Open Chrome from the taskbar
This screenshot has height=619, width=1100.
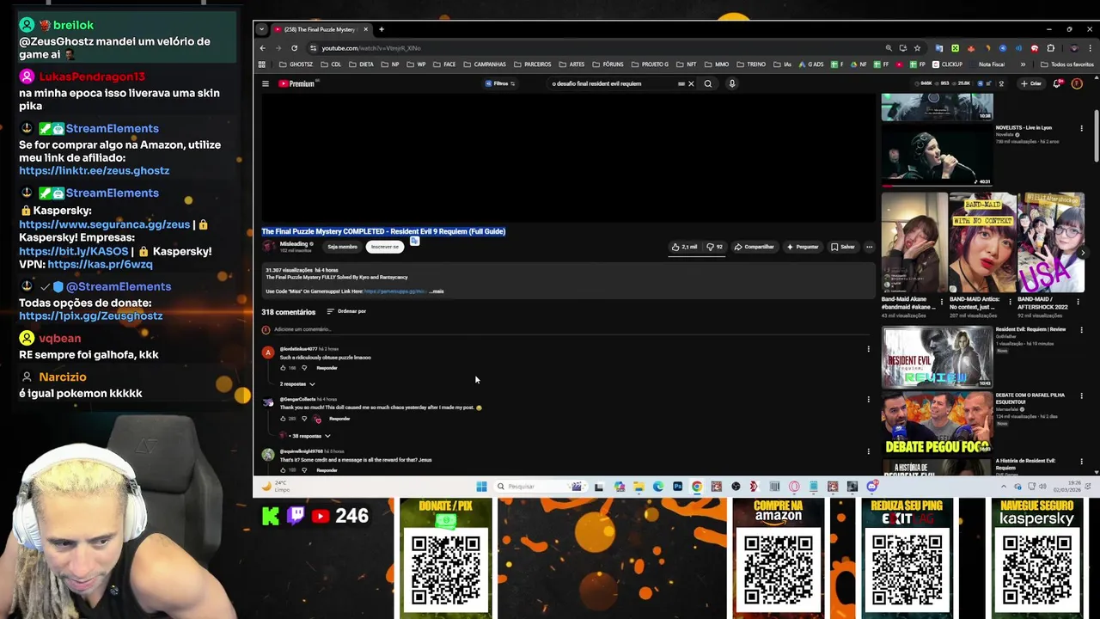pos(697,487)
